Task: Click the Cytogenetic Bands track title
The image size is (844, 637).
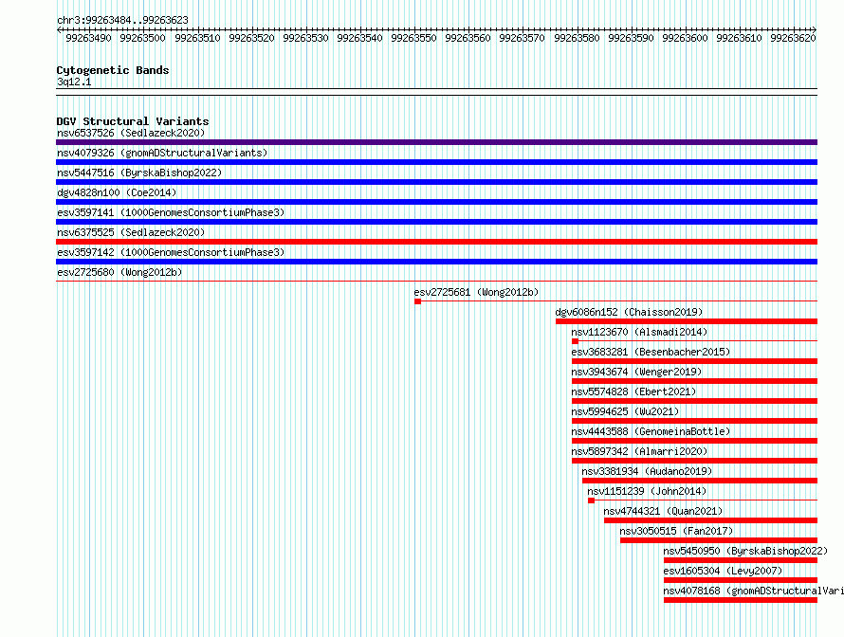Action: 113,70
